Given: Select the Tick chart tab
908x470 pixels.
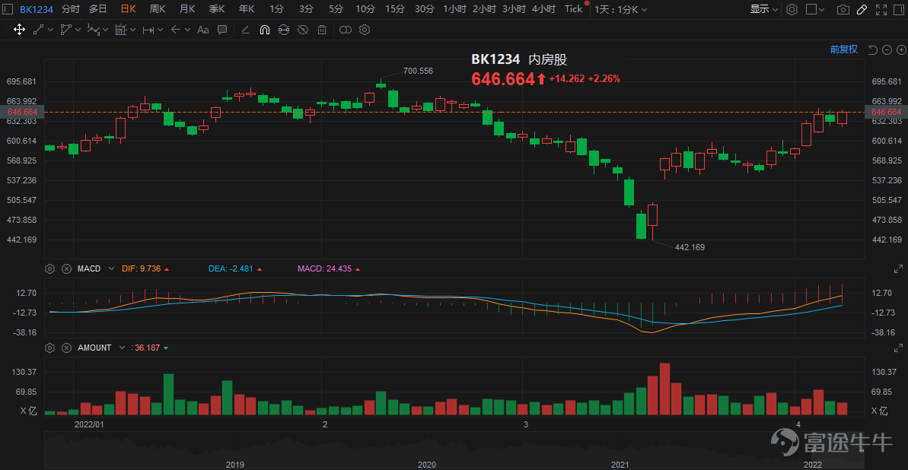Looking at the screenshot, I should coord(573,8).
